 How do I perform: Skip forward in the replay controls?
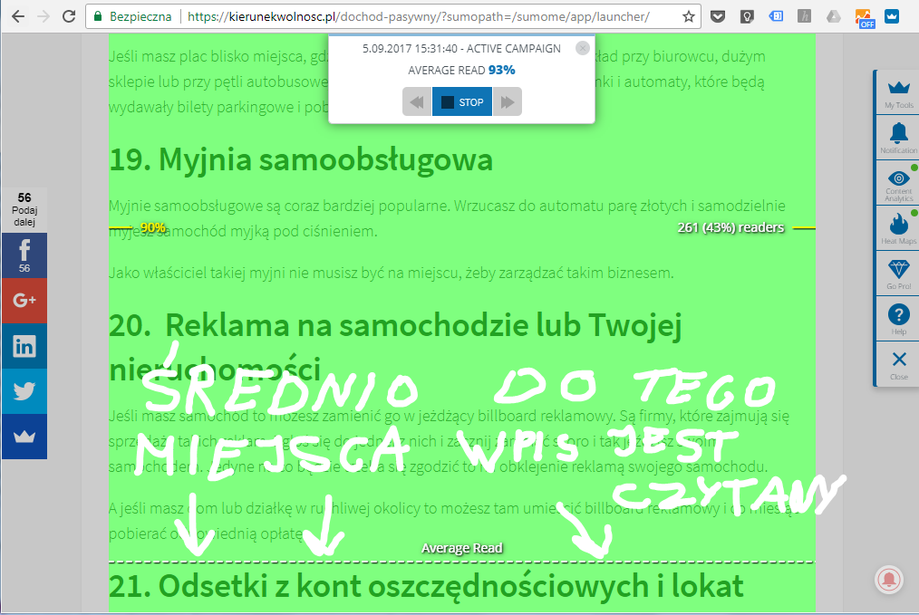click(x=507, y=101)
